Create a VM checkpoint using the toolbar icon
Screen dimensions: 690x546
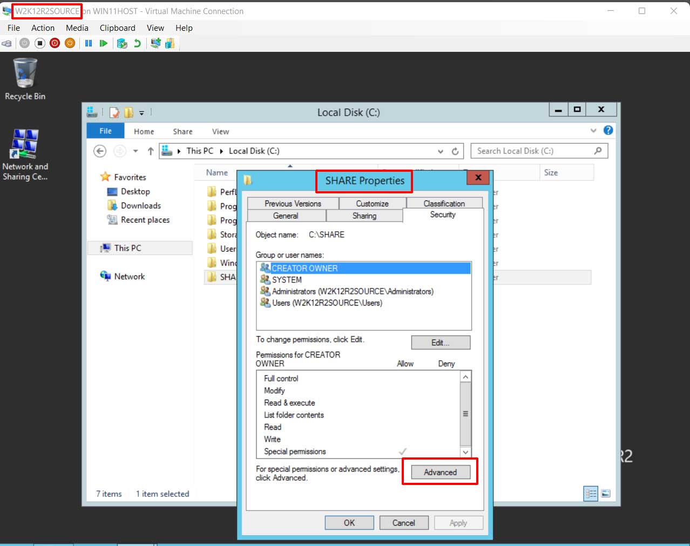122,43
